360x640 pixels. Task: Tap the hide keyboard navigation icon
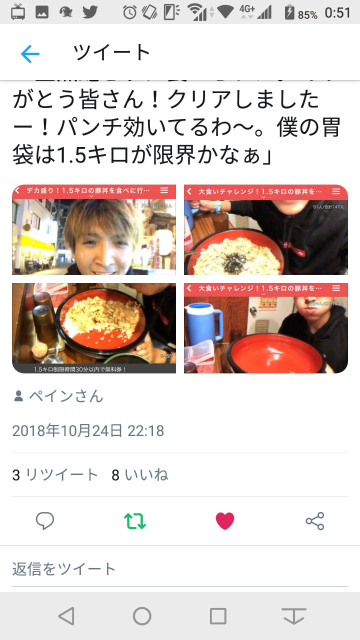click(x=293, y=616)
